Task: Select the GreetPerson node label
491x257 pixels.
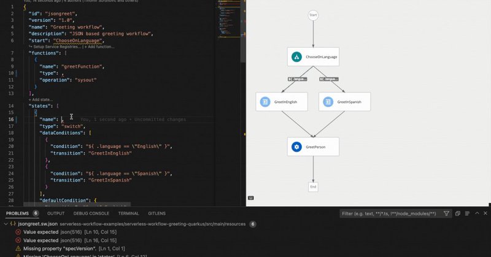Action: (315, 147)
